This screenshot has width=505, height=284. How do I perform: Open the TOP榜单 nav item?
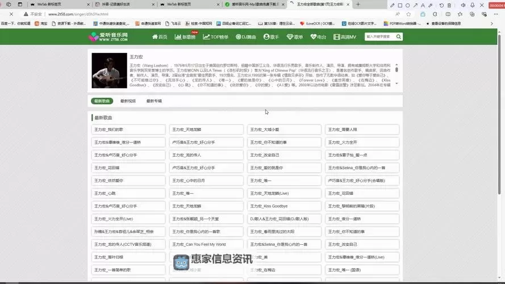click(215, 37)
